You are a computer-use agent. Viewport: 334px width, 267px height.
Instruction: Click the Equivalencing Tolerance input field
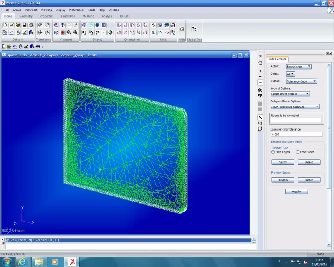click(x=296, y=134)
